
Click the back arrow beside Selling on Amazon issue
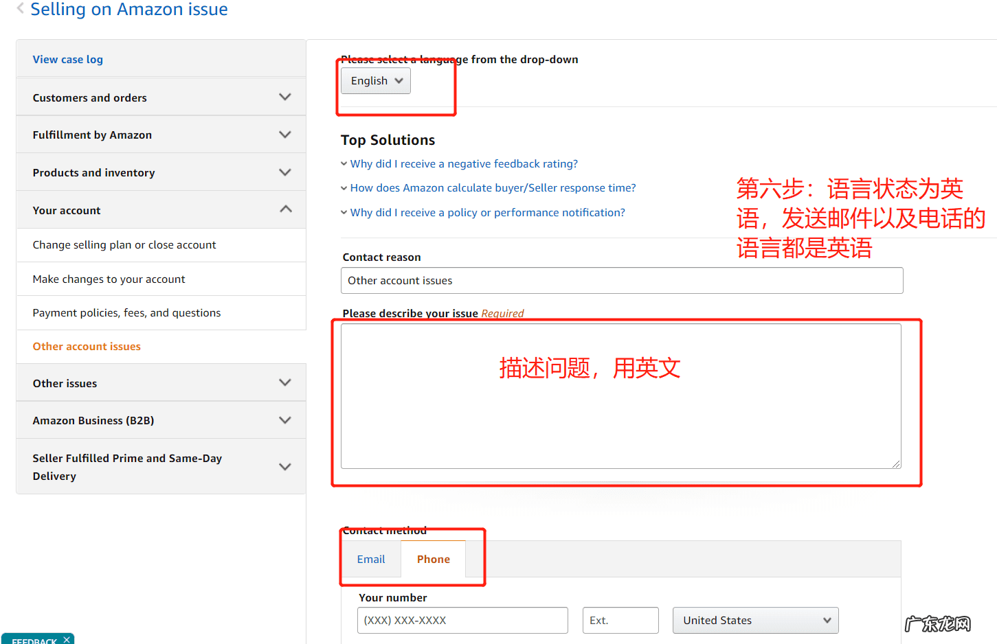20,8
